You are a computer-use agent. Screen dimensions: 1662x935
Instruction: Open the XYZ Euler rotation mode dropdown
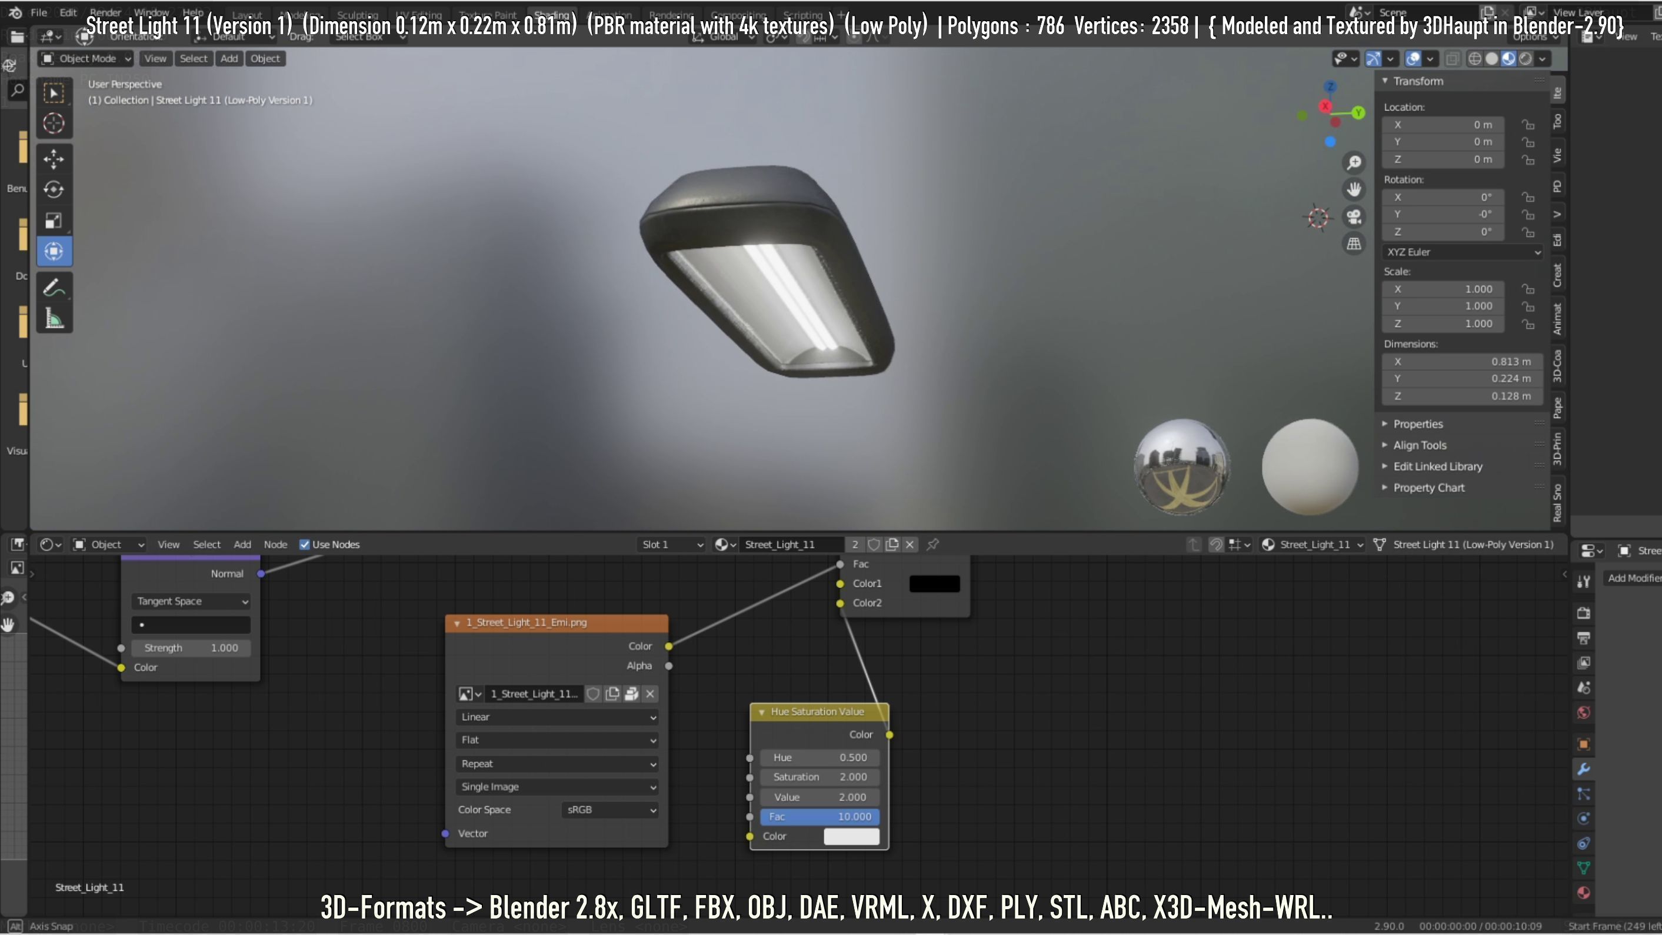(1462, 252)
